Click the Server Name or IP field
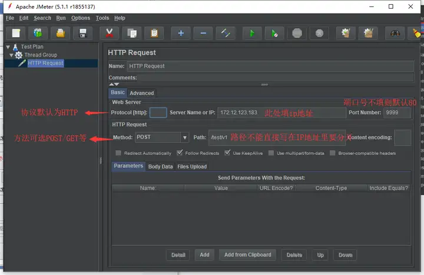This screenshot has height=275, width=424. point(281,112)
